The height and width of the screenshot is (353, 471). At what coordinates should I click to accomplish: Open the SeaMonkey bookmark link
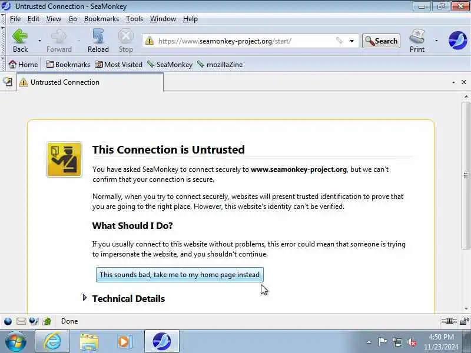pyautogui.click(x=170, y=65)
